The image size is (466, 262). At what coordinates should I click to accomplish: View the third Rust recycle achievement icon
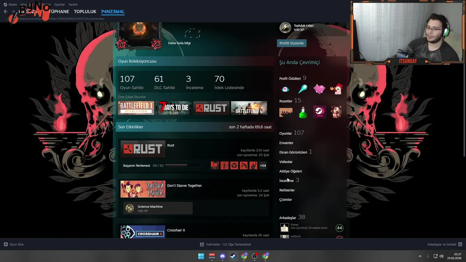(x=234, y=166)
